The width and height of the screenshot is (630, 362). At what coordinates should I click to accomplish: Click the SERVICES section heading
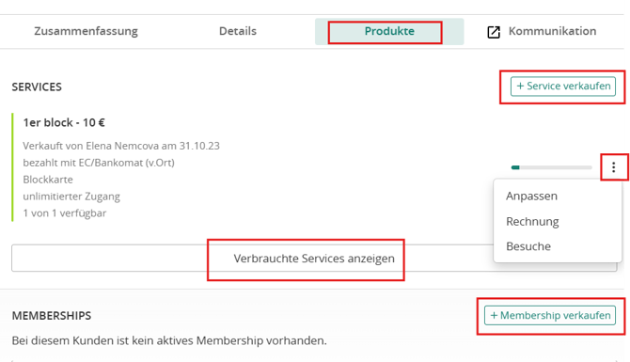[37, 87]
